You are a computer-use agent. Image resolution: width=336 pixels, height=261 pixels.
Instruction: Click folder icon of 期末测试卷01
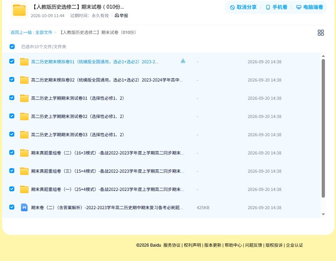[24, 98]
